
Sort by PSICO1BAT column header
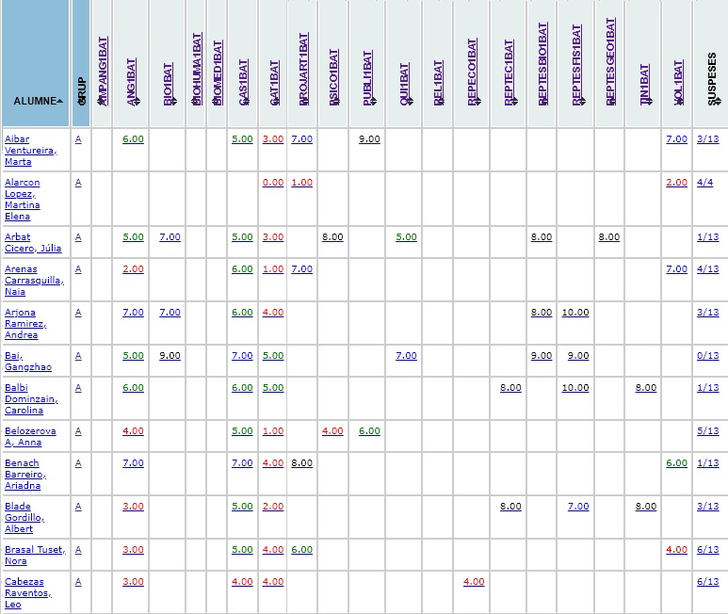333,77
